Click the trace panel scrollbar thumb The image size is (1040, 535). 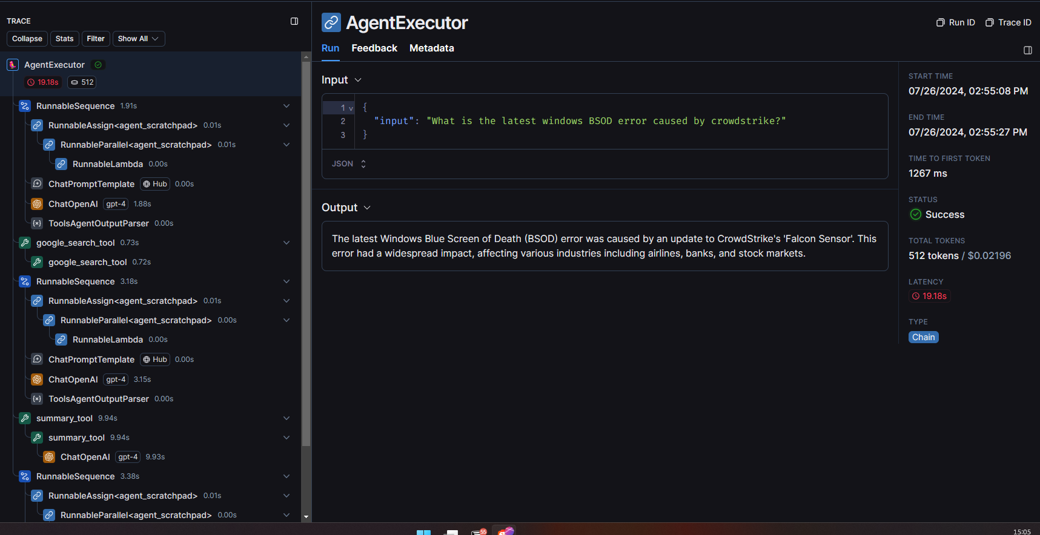(306, 254)
